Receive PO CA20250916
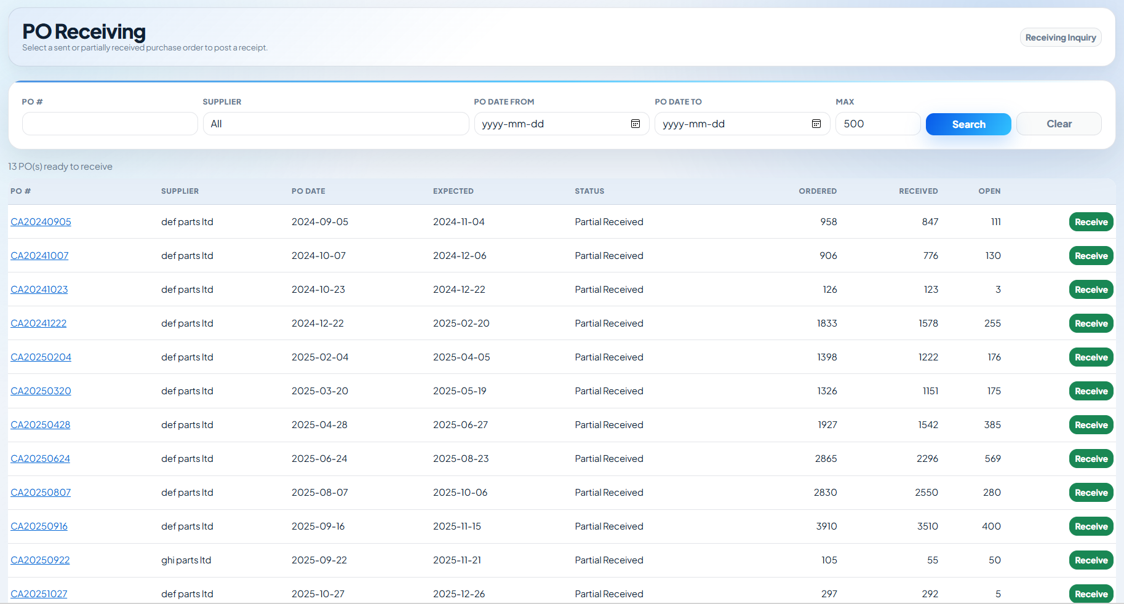The height and width of the screenshot is (604, 1124). (x=1091, y=527)
